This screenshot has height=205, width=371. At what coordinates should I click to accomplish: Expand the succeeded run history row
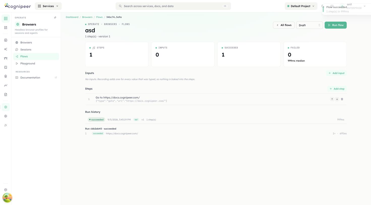(216, 120)
